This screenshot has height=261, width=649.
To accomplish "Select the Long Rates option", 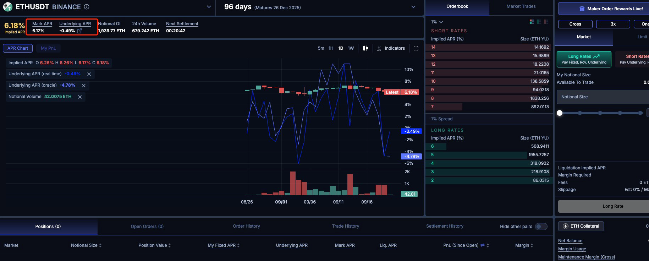I will pos(584,59).
